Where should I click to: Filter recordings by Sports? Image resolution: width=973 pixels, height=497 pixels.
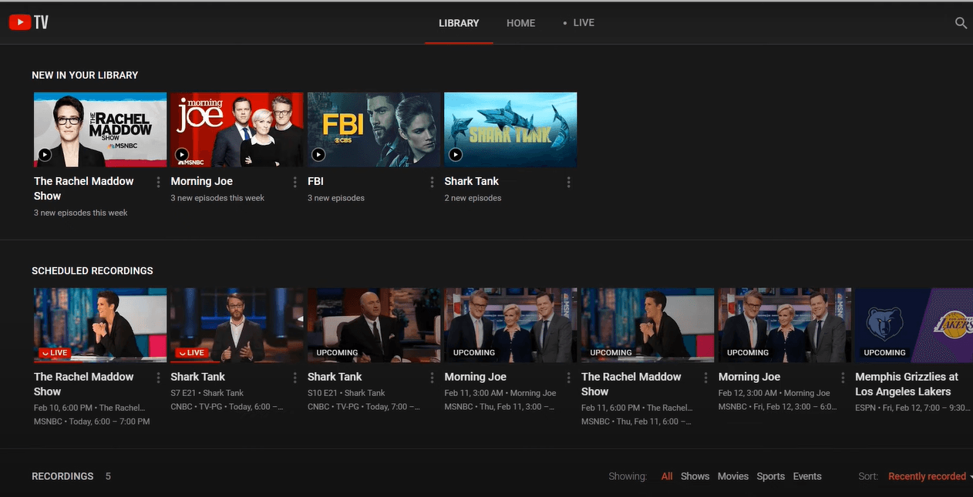tap(770, 476)
